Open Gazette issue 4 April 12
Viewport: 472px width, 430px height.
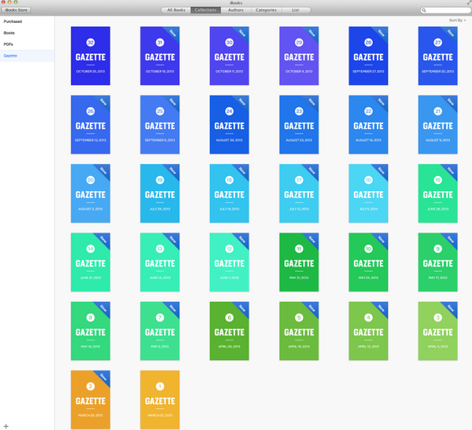pyautogui.click(x=368, y=331)
